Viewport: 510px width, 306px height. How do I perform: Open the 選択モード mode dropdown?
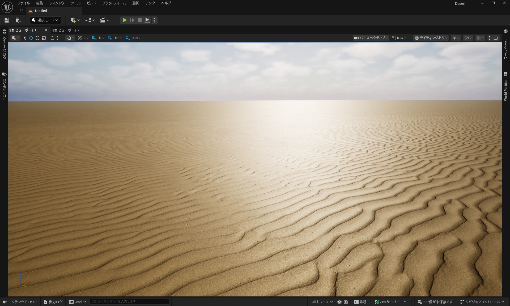coord(45,20)
